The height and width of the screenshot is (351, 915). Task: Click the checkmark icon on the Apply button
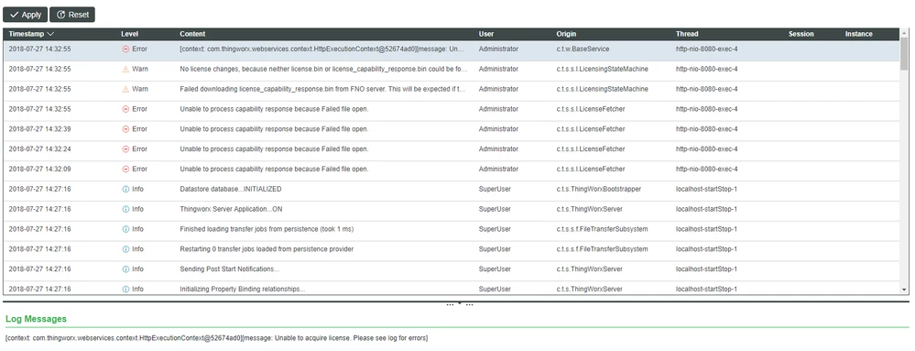[x=15, y=15]
